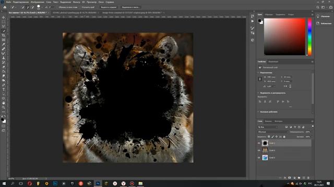The image size is (334, 187).
Task: Create a new adjustment layer icon
Action: 294,178
